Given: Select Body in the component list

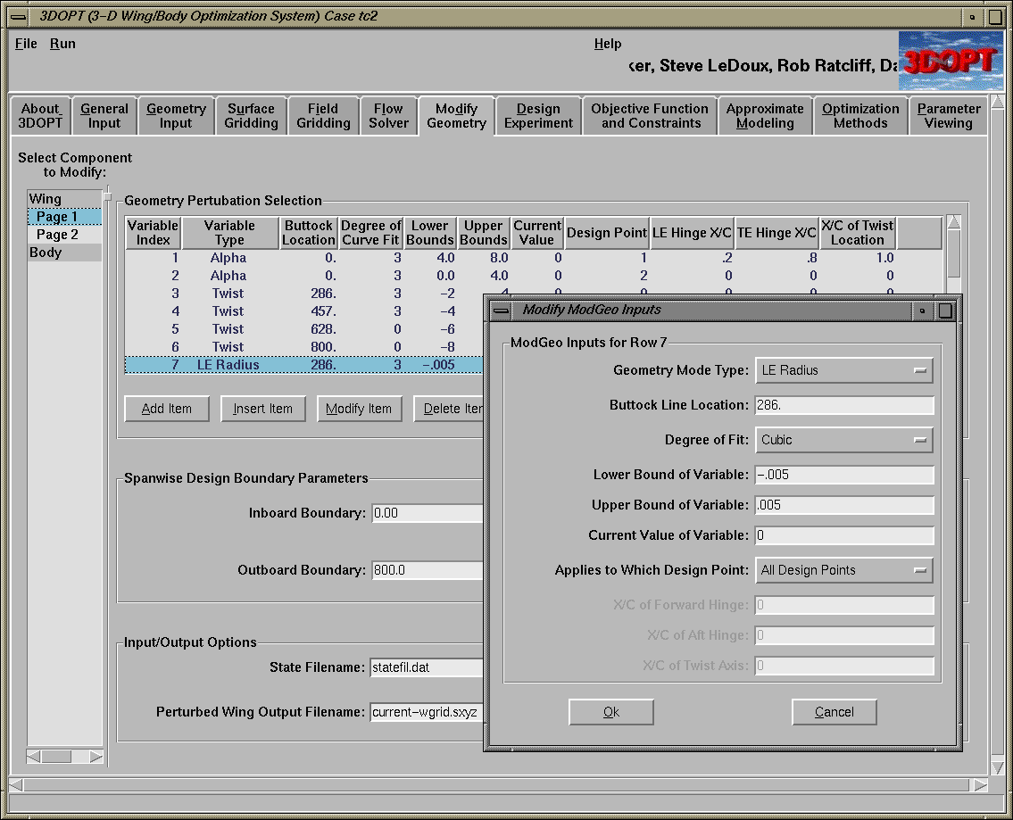Looking at the screenshot, I should [64, 253].
